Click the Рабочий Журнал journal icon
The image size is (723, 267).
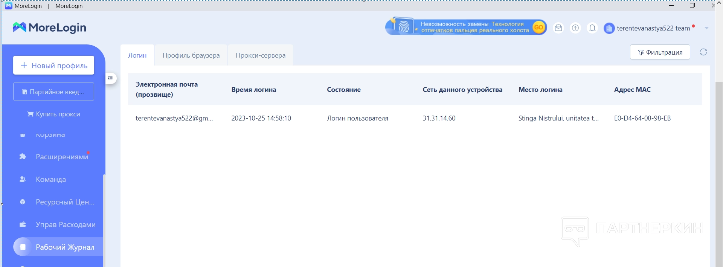(x=23, y=247)
